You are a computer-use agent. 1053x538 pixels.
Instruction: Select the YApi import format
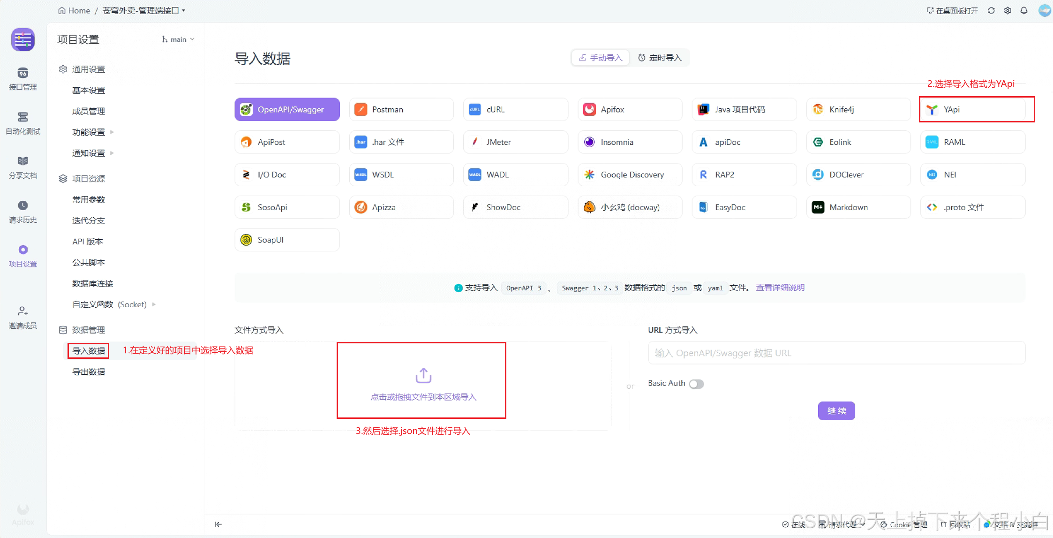[x=972, y=109]
